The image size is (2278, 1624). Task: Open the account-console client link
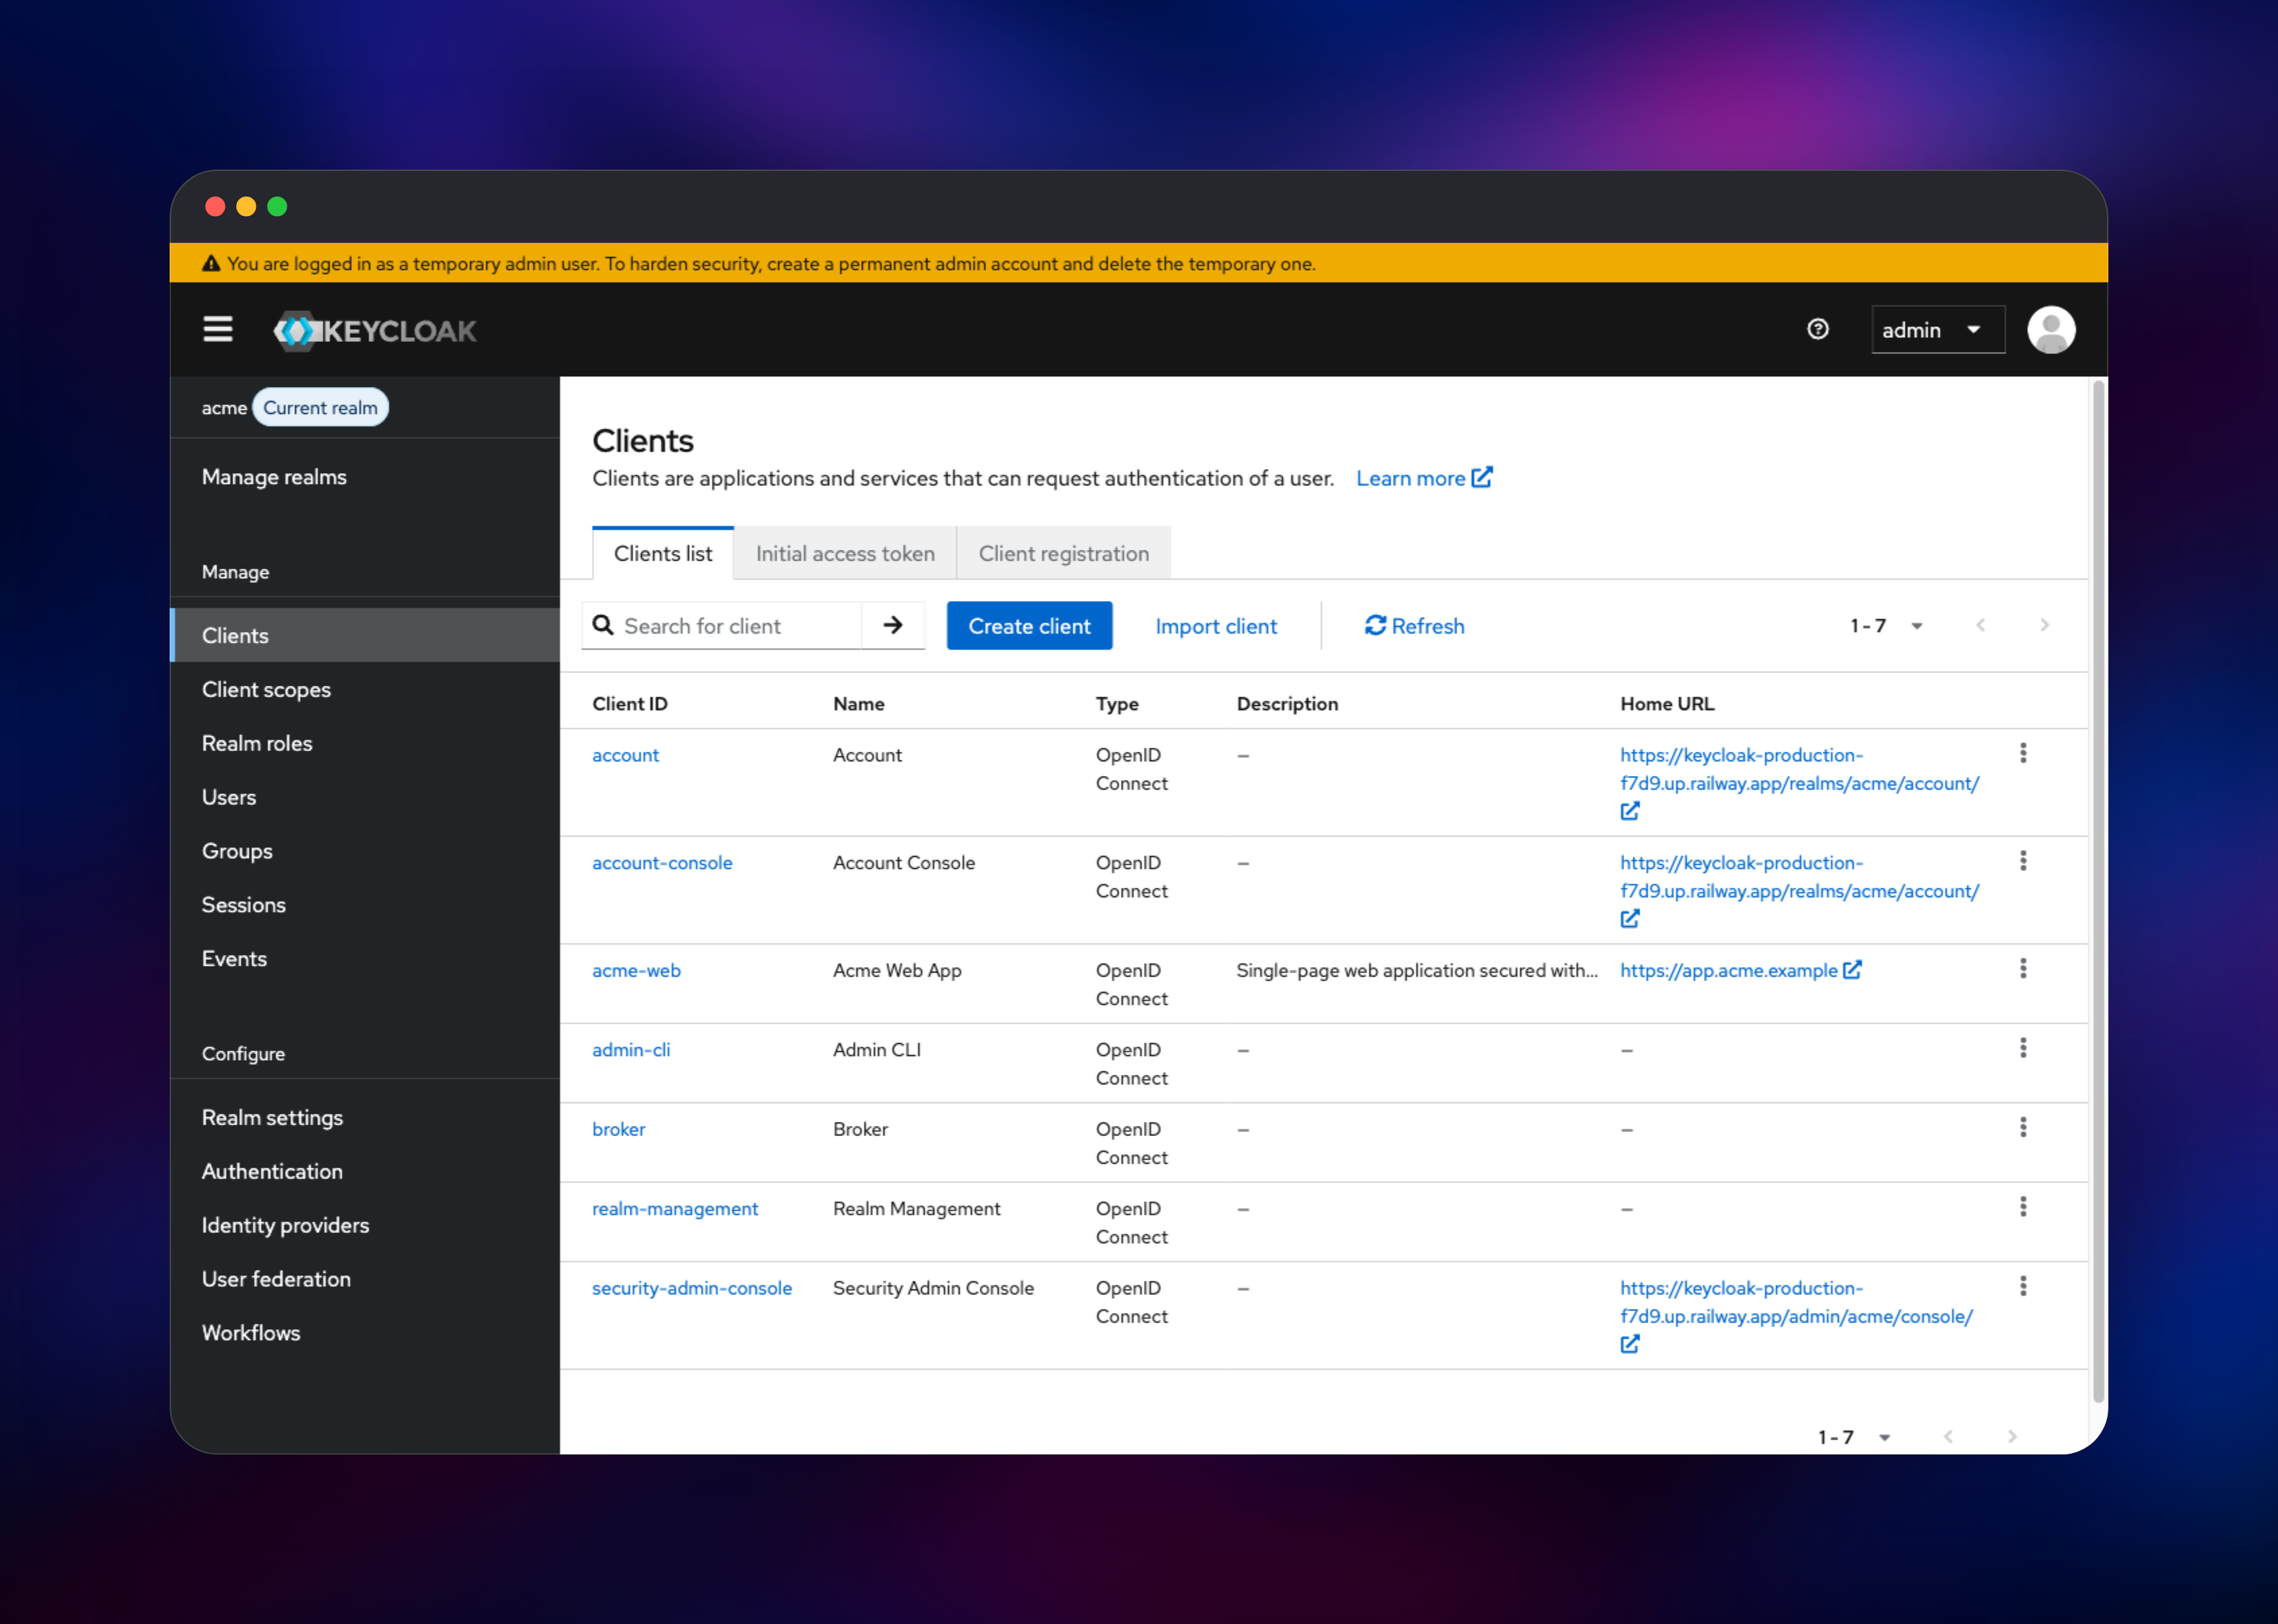[x=662, y=862]
